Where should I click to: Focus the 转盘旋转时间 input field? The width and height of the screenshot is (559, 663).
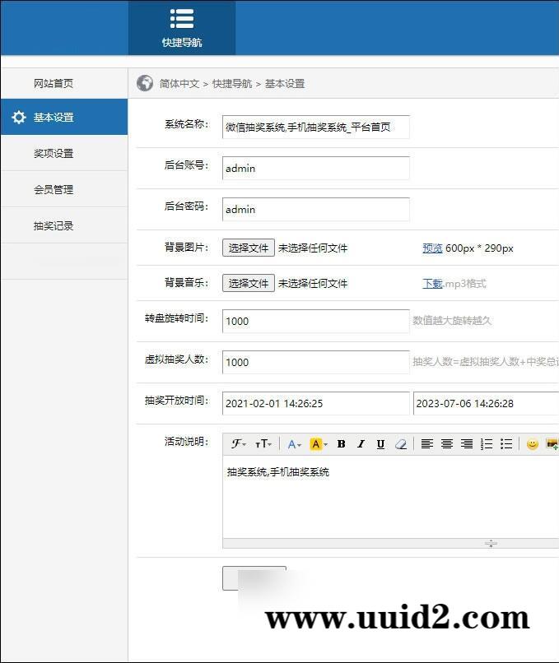pos(315,321)
